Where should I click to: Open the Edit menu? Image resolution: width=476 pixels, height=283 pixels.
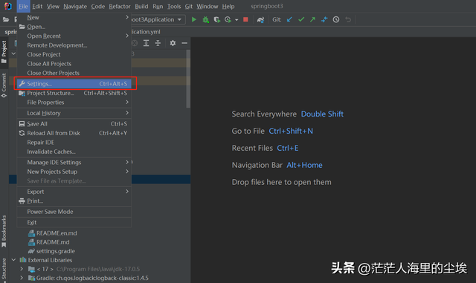click(37, 7)
